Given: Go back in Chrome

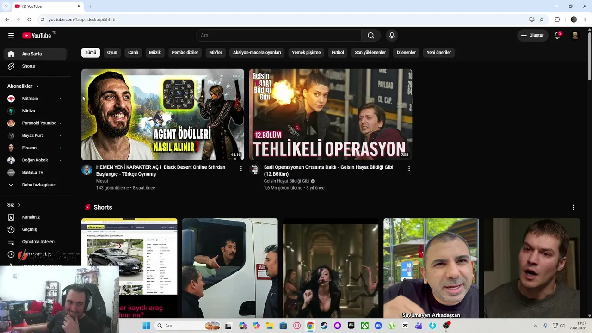Looking at the screenshot, I should coord(7,19).
